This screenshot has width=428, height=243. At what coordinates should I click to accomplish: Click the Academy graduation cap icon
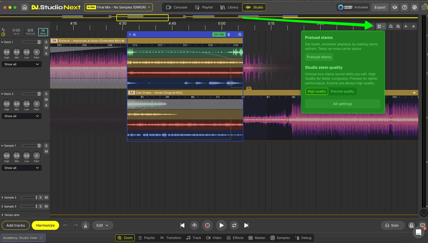coord(395,7)
